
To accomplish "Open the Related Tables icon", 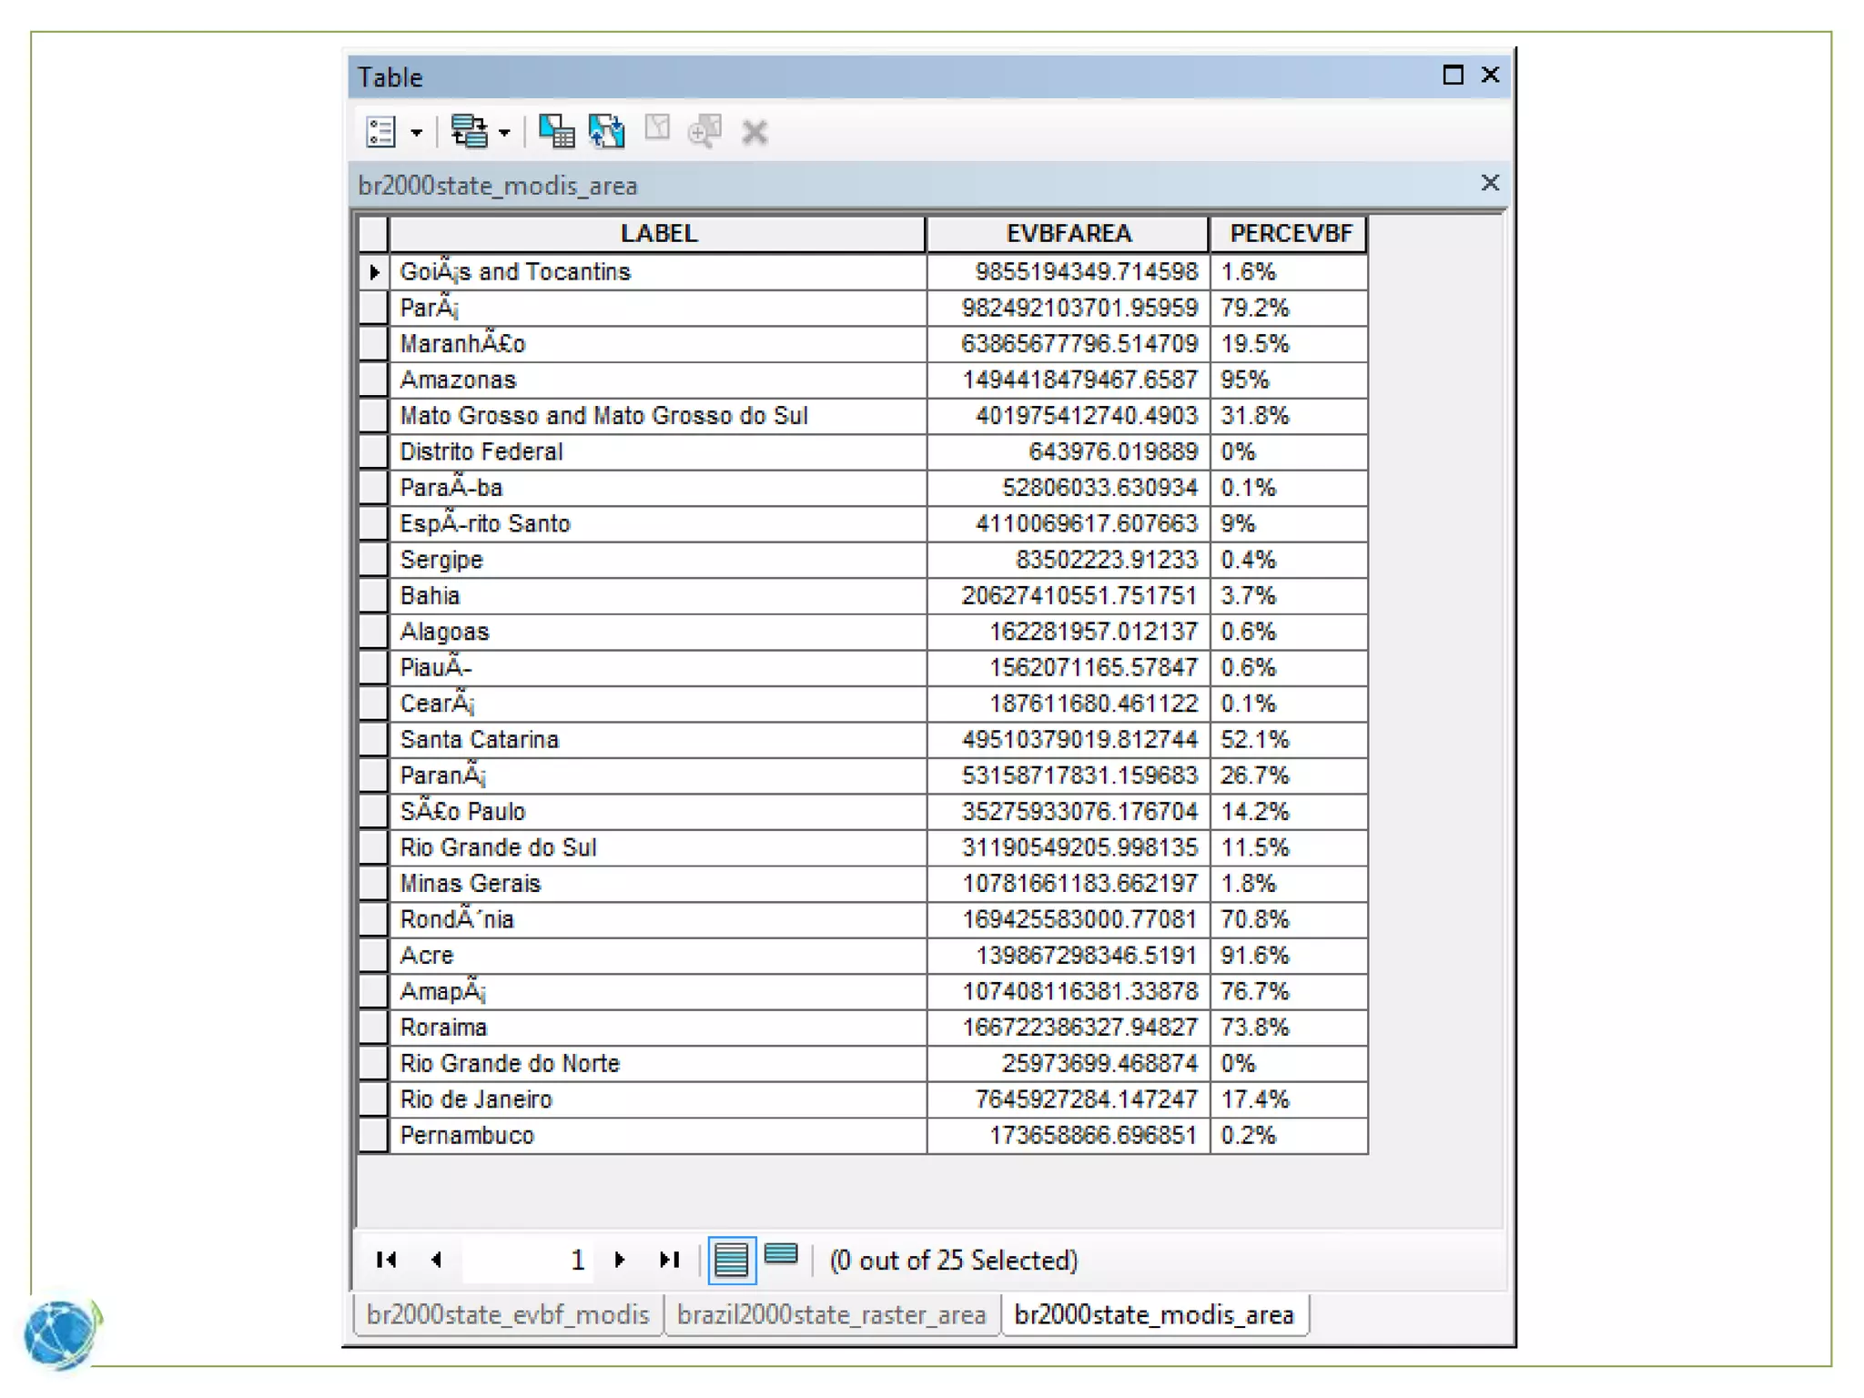I will [470, 132].
